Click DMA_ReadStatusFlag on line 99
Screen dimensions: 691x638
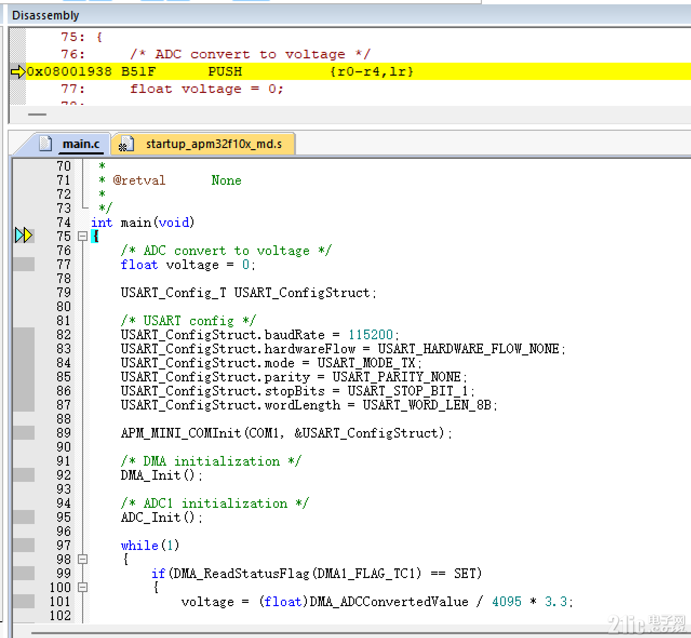pos(240,574)
